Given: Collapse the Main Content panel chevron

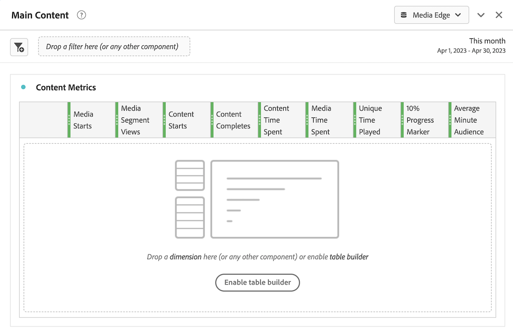Looking at the screenshot, I should tap(481, 15).
